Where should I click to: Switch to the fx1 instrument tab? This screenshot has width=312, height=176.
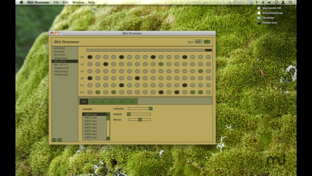[122, 102]
